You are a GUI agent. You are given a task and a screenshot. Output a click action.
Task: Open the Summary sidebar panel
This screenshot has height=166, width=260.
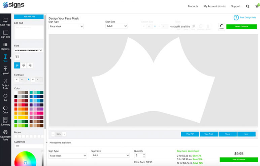pyautogui.click(x=5, y=121)
